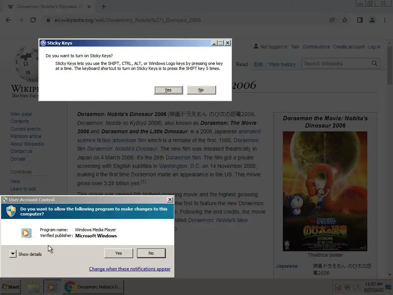Follow the 'Doraemon film' link
393x295 pixels.
pyautogui.click(x=183, y=157)
